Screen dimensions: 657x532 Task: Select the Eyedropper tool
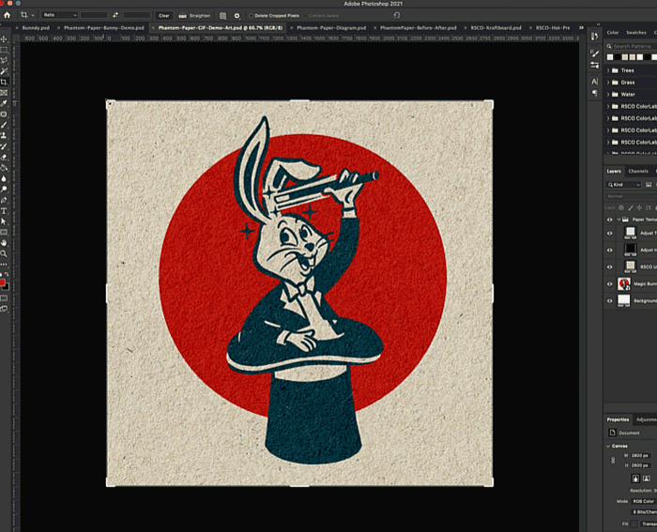[x=5, y=103]
